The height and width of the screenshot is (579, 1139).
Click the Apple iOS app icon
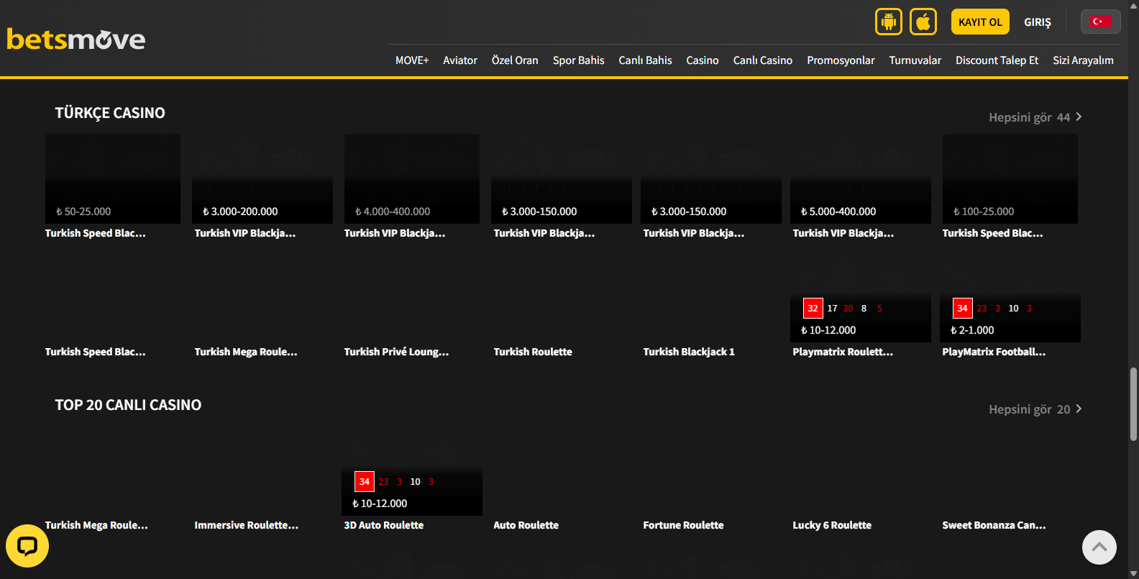(923, 22)
